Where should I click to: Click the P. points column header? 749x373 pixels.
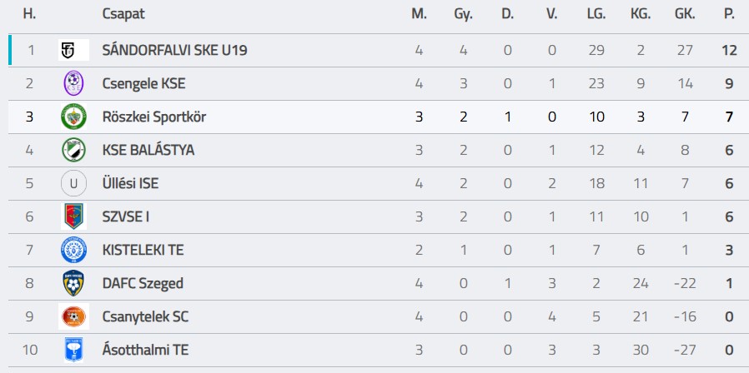[730, 13]
